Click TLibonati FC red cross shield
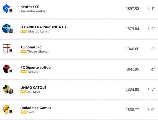 click(6, 49)
